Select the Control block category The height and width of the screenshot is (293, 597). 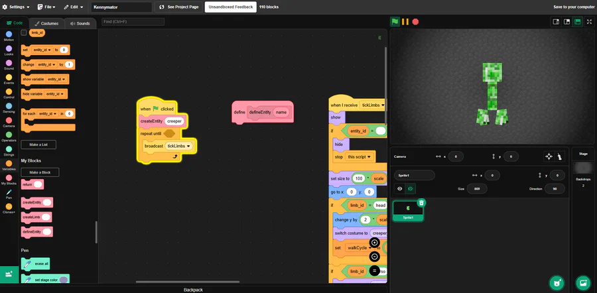[x=9, y=93]
